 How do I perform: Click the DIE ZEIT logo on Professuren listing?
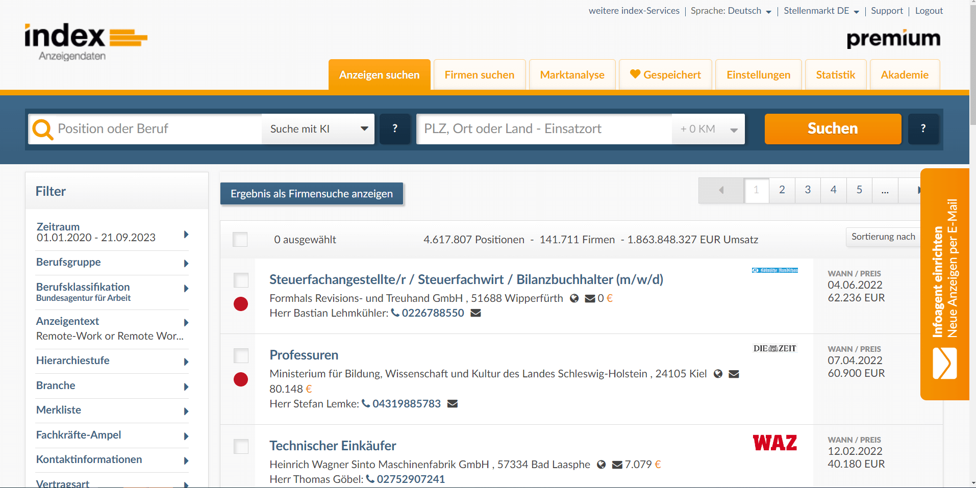(774, 349)
